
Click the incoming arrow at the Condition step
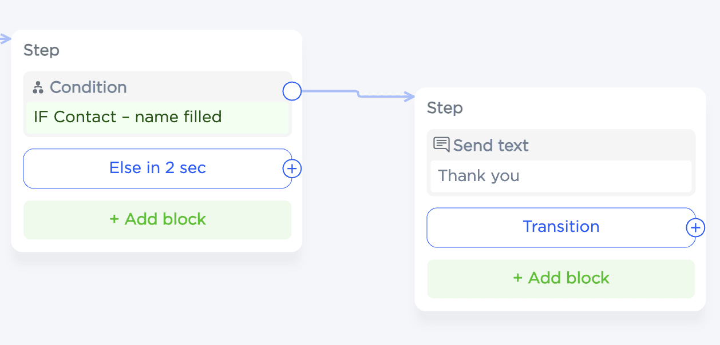coord(6,38)
